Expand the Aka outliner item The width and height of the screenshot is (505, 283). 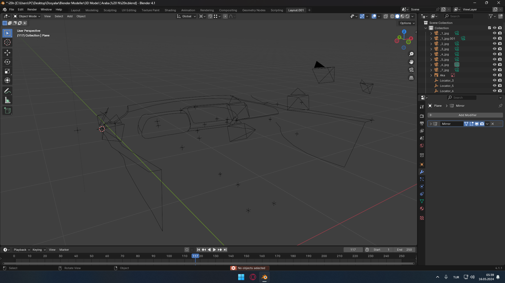coord(431,75)
